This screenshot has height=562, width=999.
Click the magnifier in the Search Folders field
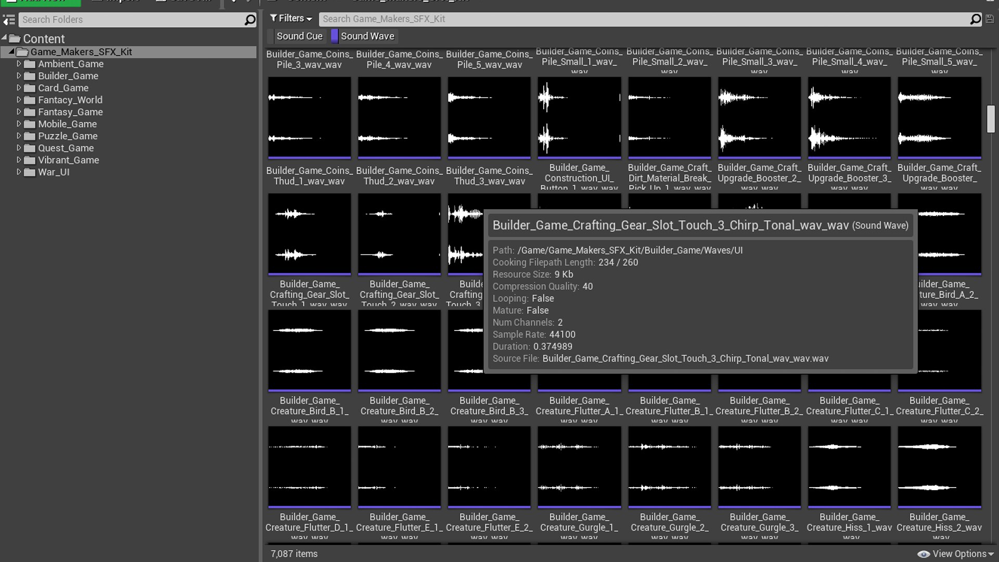pos(250,20)
